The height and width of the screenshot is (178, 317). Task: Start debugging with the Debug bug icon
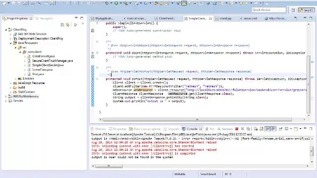[x=107, y=3]
